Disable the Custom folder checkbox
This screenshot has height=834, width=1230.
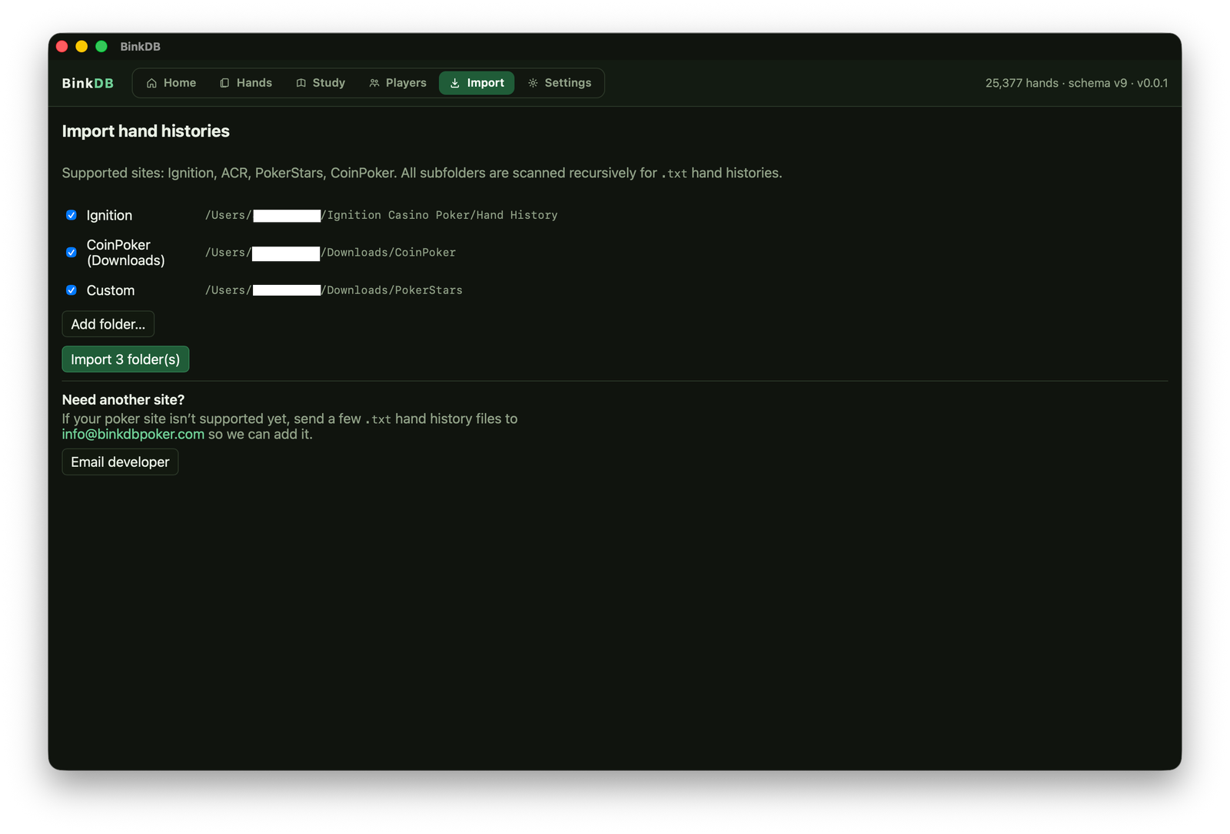click(x=71, y=290)
